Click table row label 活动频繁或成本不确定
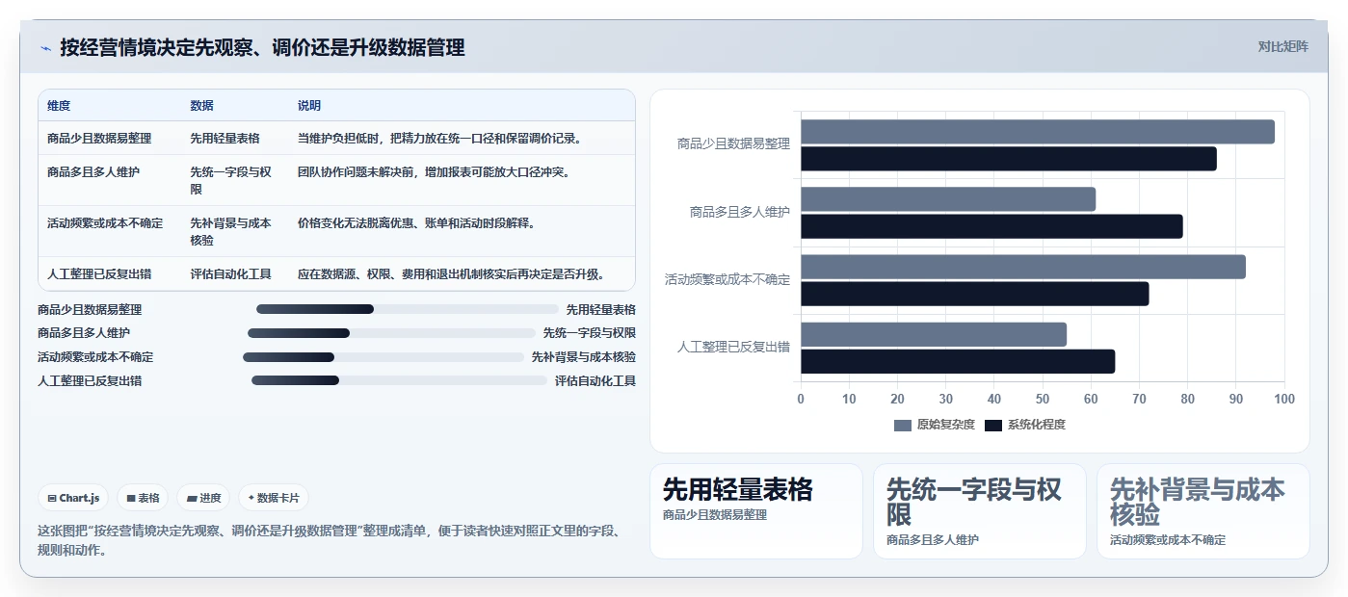The image size is (1348, 597). (x=105, y=223)
